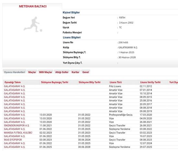The height and width of the screenshot is (151, 178).
Task: Open the Milli Maçlar tab
Action: tap(46, 72)
